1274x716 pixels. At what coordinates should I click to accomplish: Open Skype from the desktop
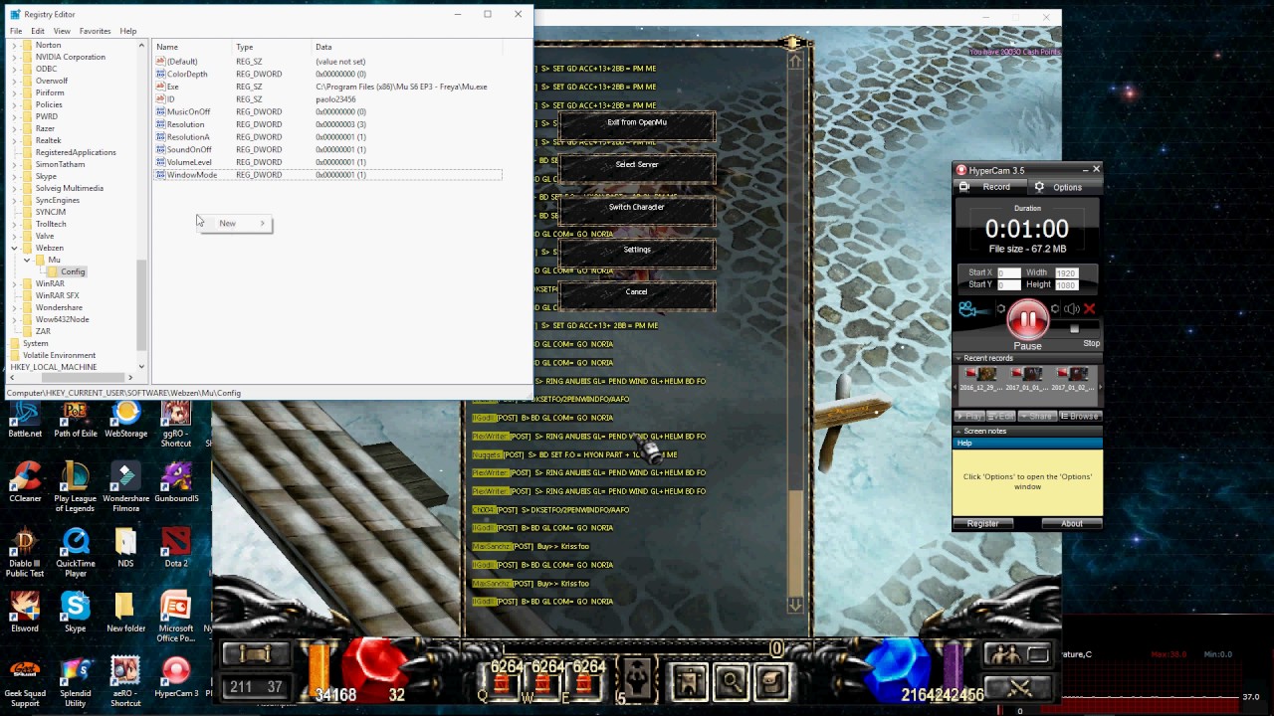75,613
